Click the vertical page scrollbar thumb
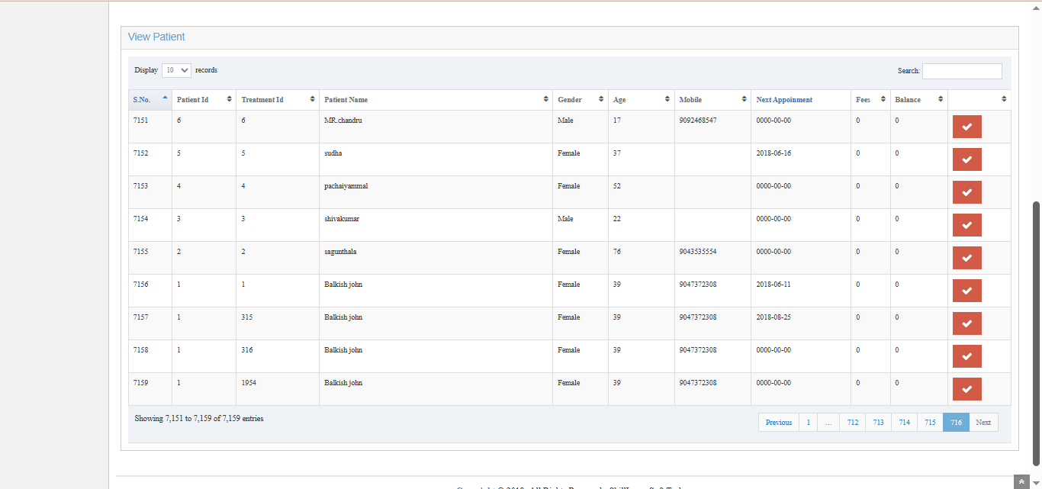Image resolution: width=1042 pixels, height=489 pixels. pos(1035,333)
